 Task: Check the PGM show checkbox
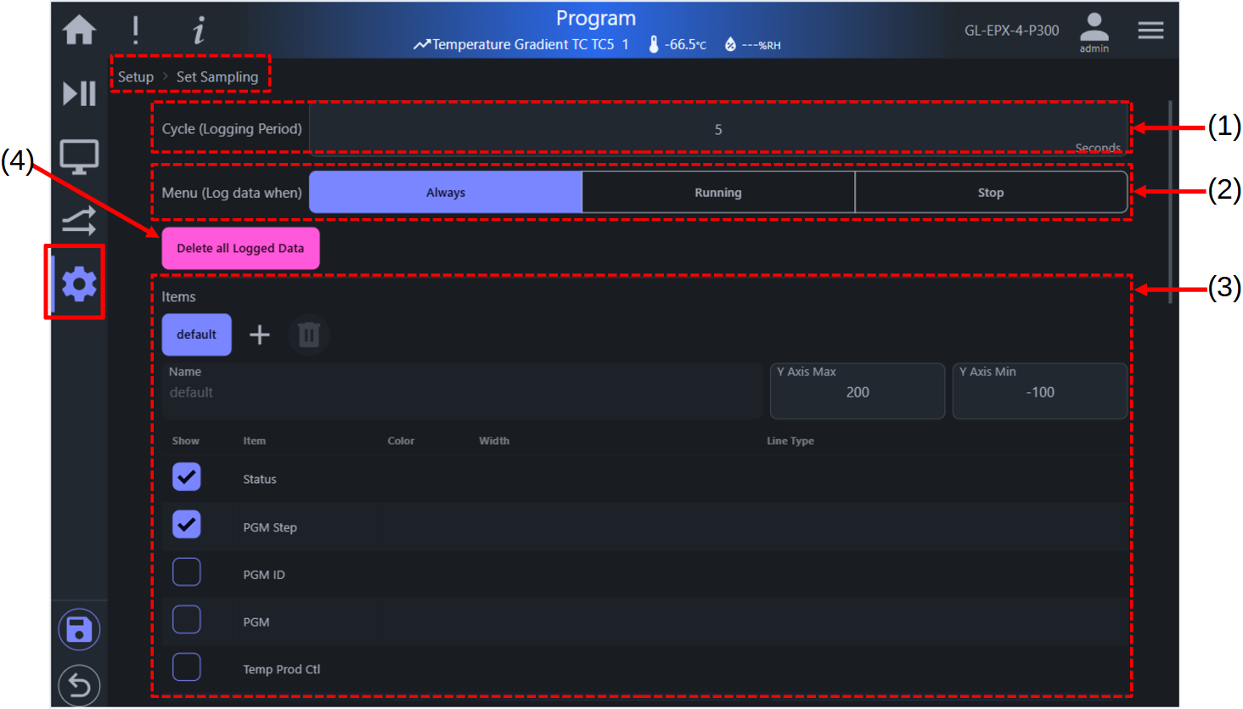187,620
